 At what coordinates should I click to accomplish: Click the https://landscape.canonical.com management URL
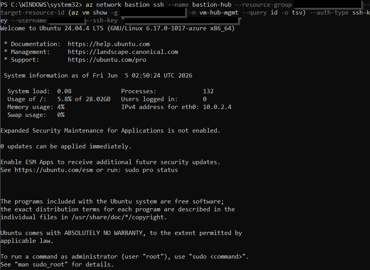(123, 52)
